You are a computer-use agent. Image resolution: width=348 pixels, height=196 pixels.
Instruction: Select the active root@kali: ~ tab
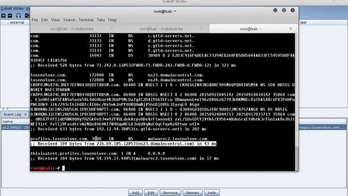[250, 29]
